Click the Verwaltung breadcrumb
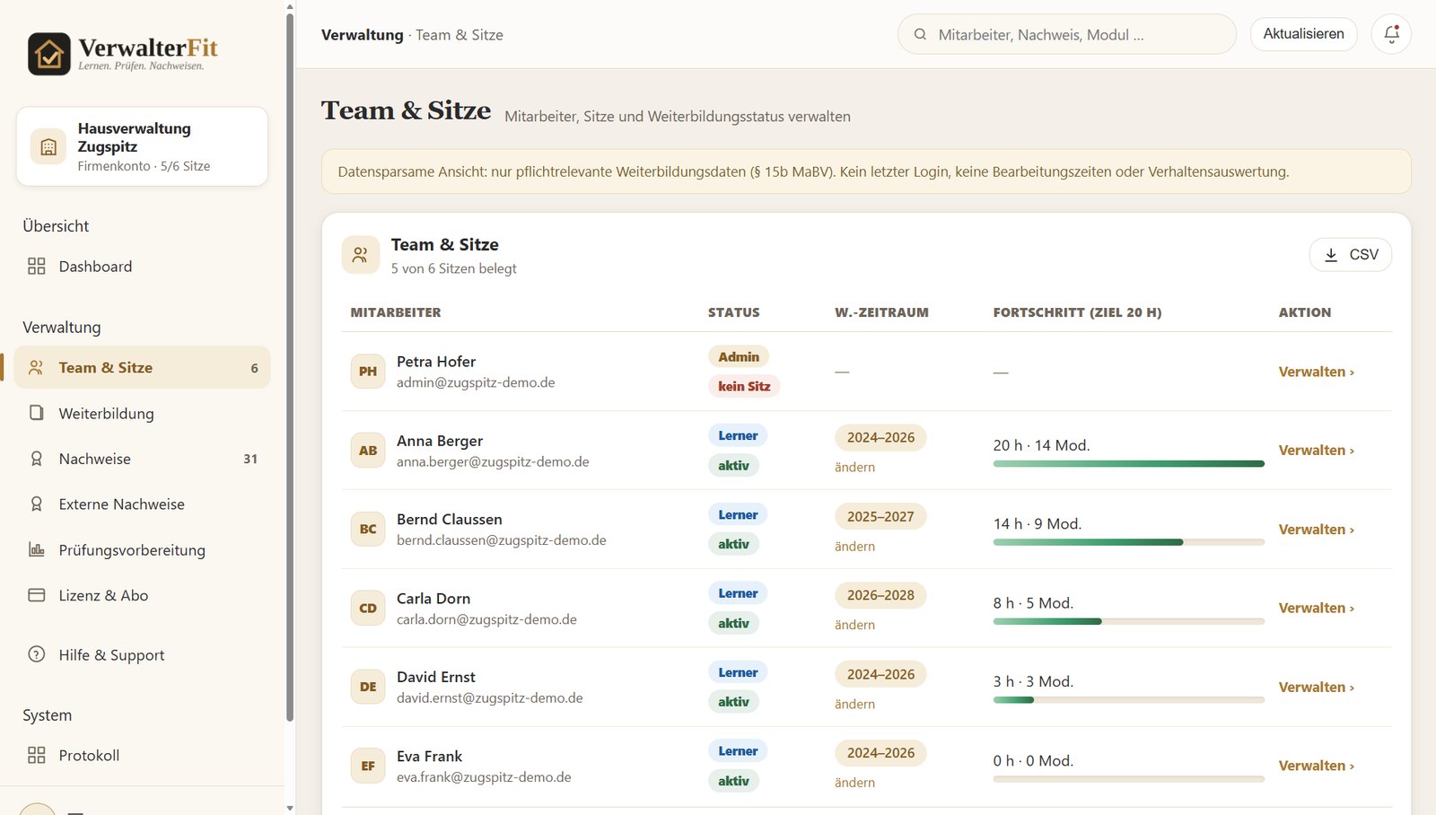Screen dimensions: 1436x815 363,35
